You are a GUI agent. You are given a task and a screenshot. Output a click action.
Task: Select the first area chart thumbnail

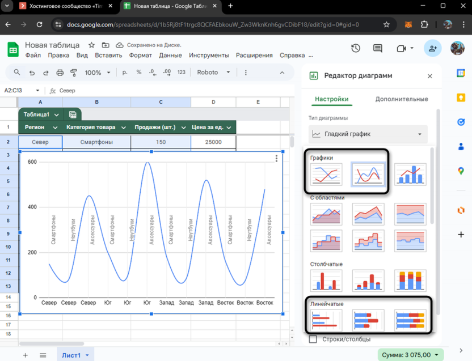point(326,214)
